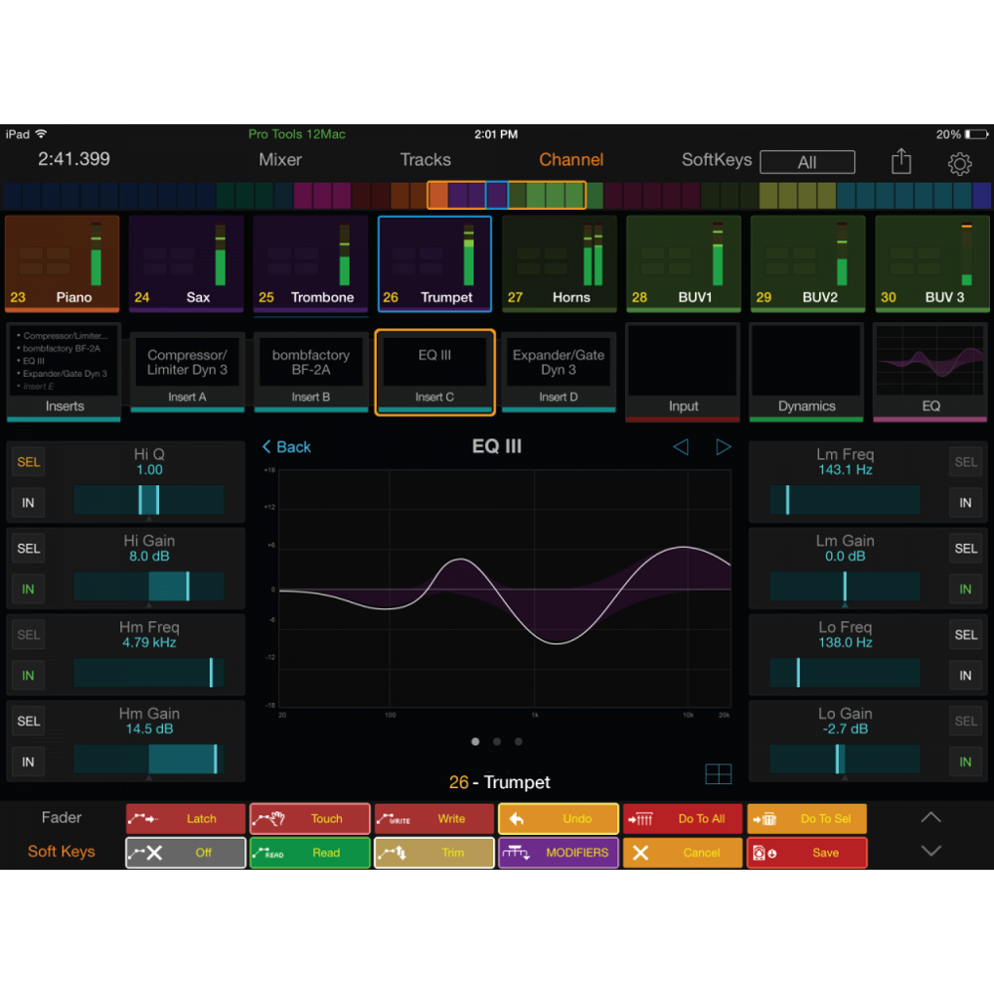Tap the Undo soft key

[559, 819]
